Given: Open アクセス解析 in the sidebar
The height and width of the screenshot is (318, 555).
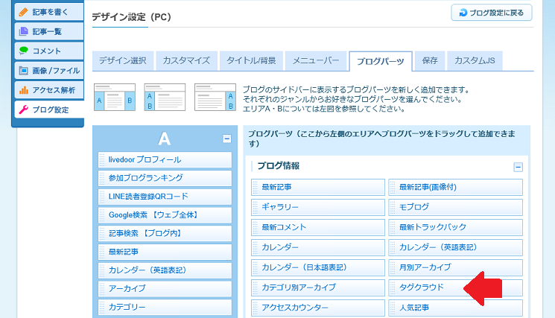Looking at the screenshot, I should point(49,90).
